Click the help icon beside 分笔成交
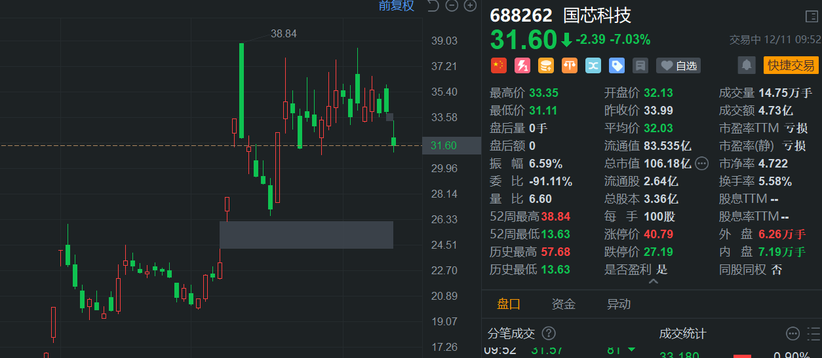Screen dimensions: 822x358 pyautogui.click(x=549, y=334)
